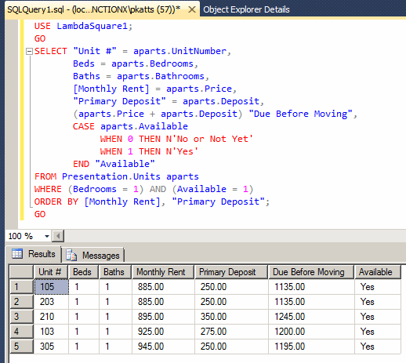Switch to Object Explorer Details tab
406x363 pixels.
[246, 9]
